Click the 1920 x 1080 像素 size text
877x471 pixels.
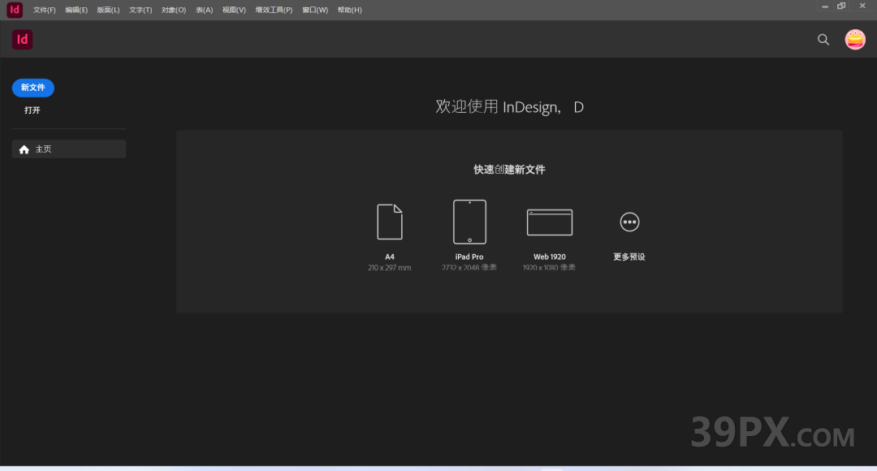coord(549,268)
